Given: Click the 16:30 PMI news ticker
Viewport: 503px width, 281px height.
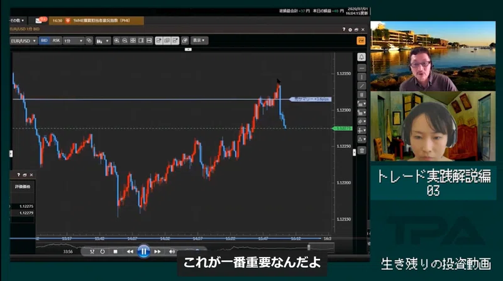Looking at the screenshot, I should (x=97, y=21).
